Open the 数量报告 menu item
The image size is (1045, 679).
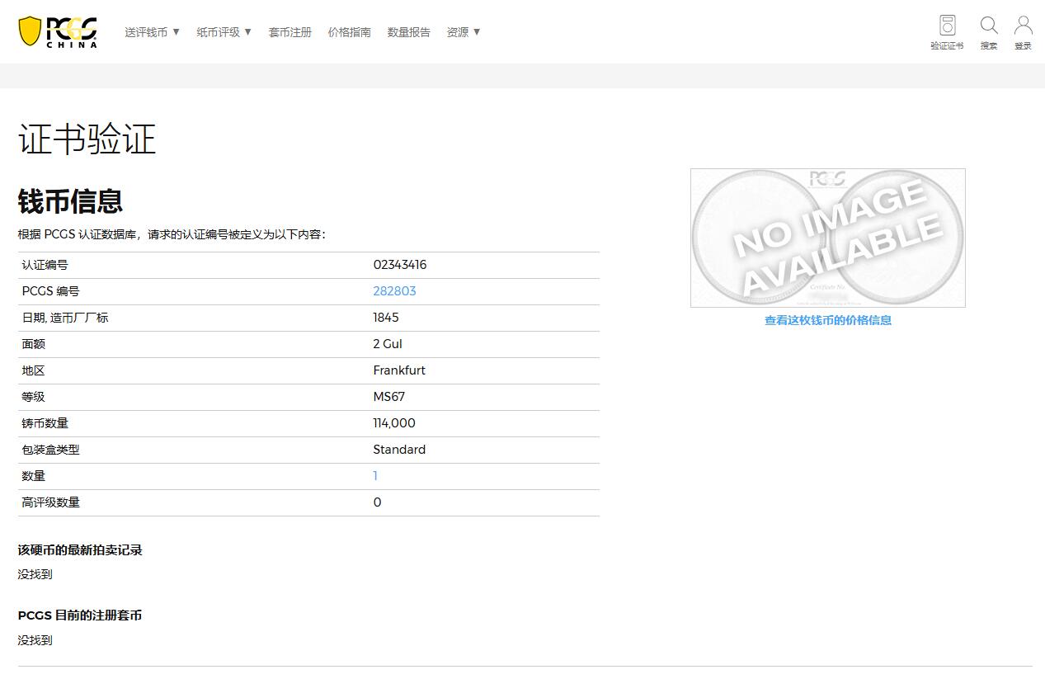click(409, 32)
